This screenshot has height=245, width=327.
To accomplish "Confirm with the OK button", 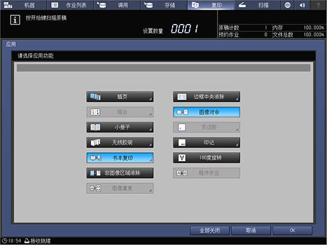I will 292,230.
